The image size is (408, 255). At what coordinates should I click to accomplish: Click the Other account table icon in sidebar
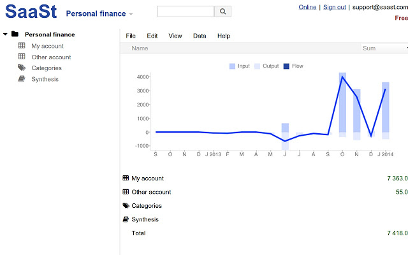(22, 57)
